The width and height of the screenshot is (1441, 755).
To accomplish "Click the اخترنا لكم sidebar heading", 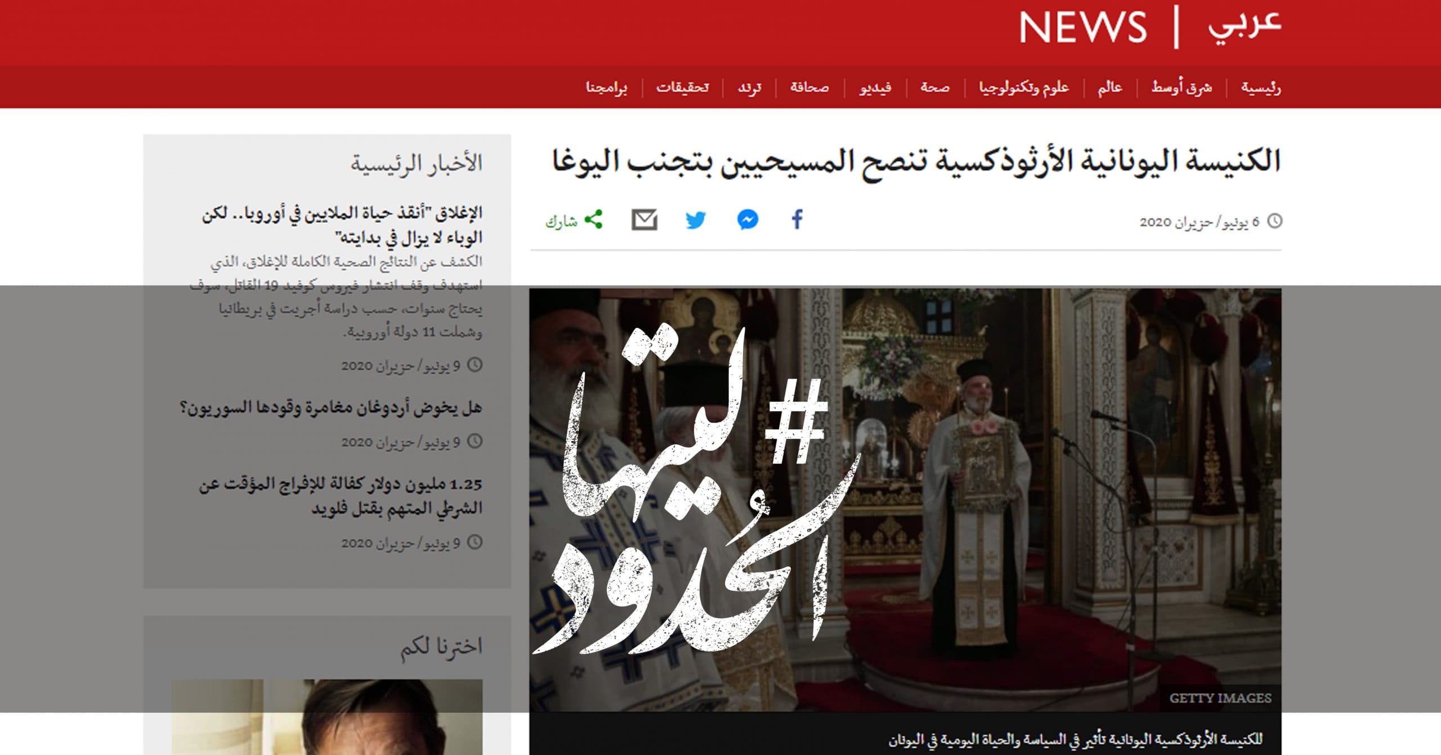I will [441, 646].
